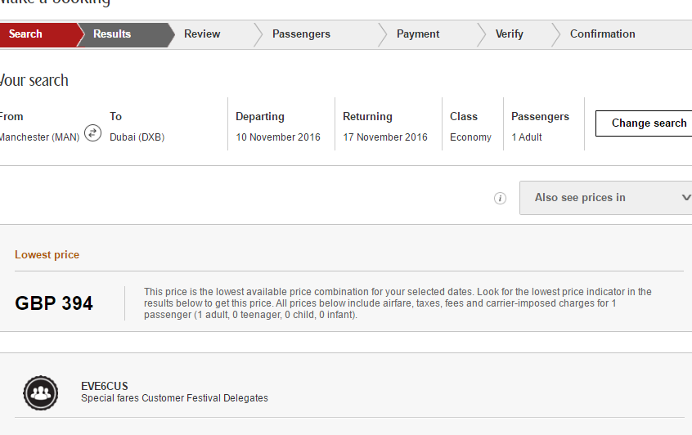This screenshot has height=435, width=692.
Task: Click the dropdown chevron arrow
Action: click(x=686, y=197)
